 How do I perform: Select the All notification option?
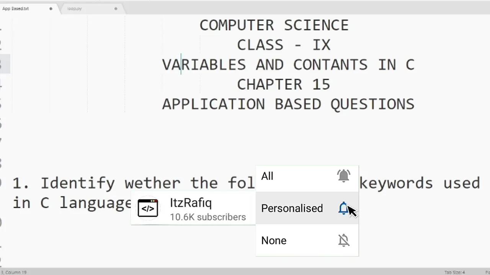(x=267, y=176)
